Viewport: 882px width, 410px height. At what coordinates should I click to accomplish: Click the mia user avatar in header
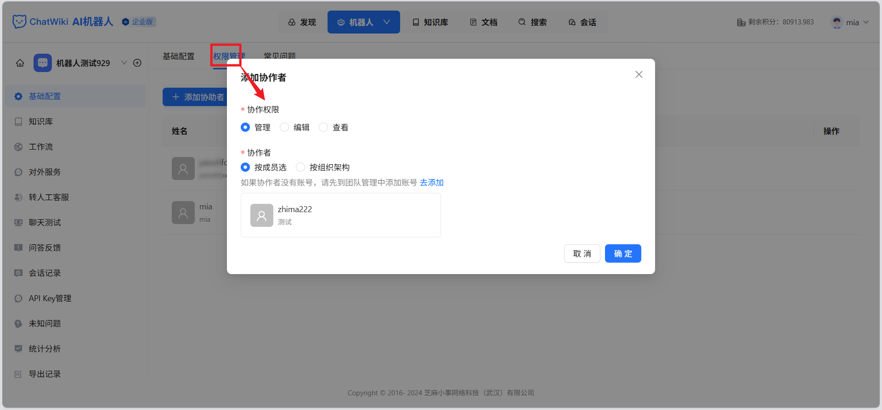pyautogui.click(x=837, y=22)
